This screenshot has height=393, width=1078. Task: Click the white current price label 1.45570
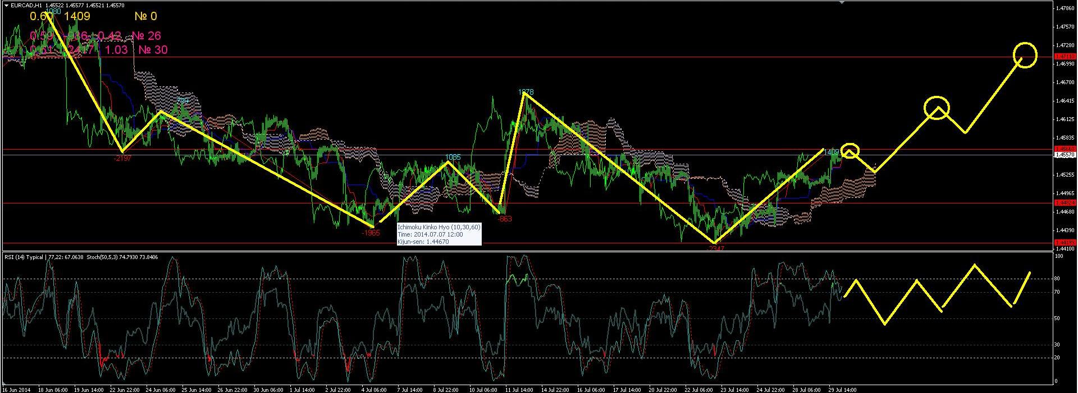[x=1065, y=155]
